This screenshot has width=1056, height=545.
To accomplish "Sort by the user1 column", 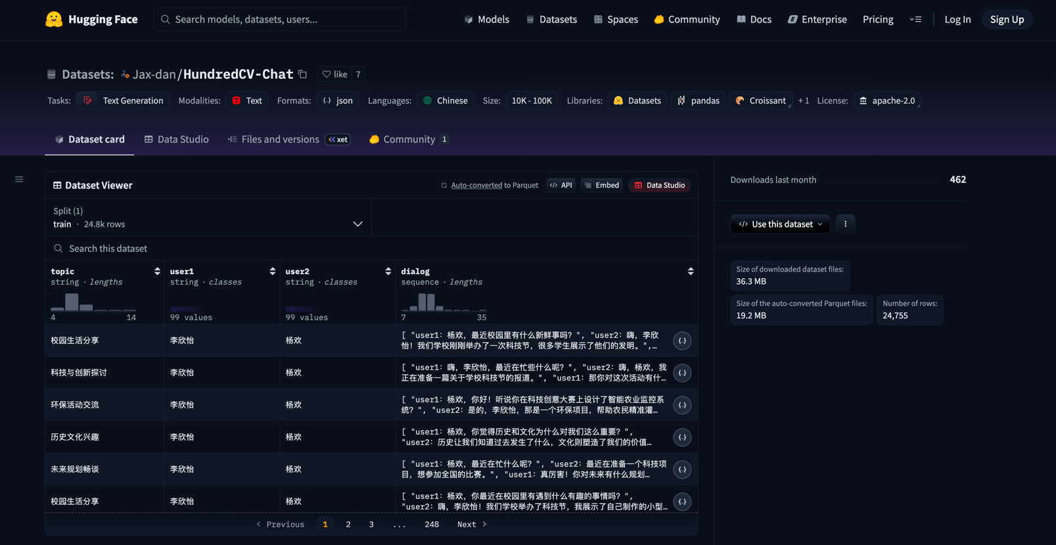I will [x=272, y=272].
